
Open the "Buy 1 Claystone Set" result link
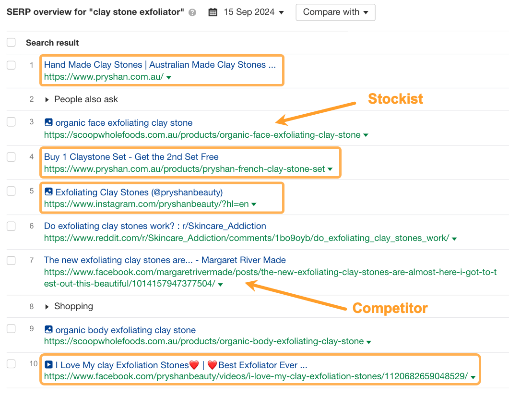(131, 157)
